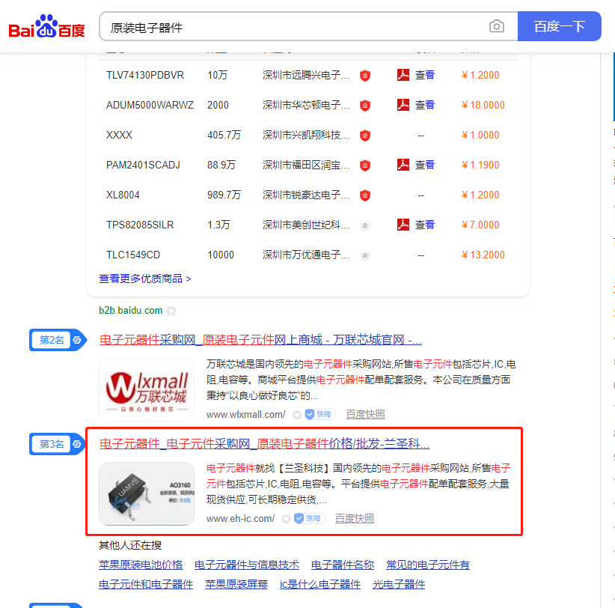Open PDF icon for ADUM5000WARWZ row

point(403,105)
